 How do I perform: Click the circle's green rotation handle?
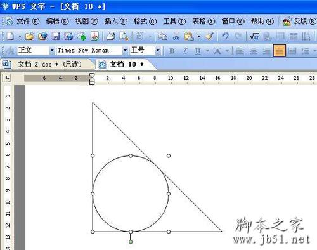point(131,242)
